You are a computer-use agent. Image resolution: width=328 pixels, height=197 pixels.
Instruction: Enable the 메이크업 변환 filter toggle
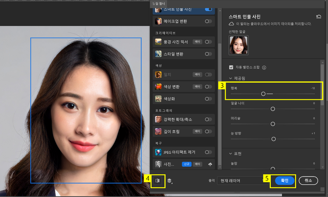click(208, 21)
